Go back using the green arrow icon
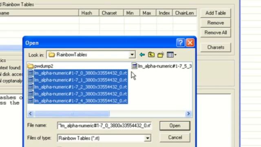 click(142, 55)
